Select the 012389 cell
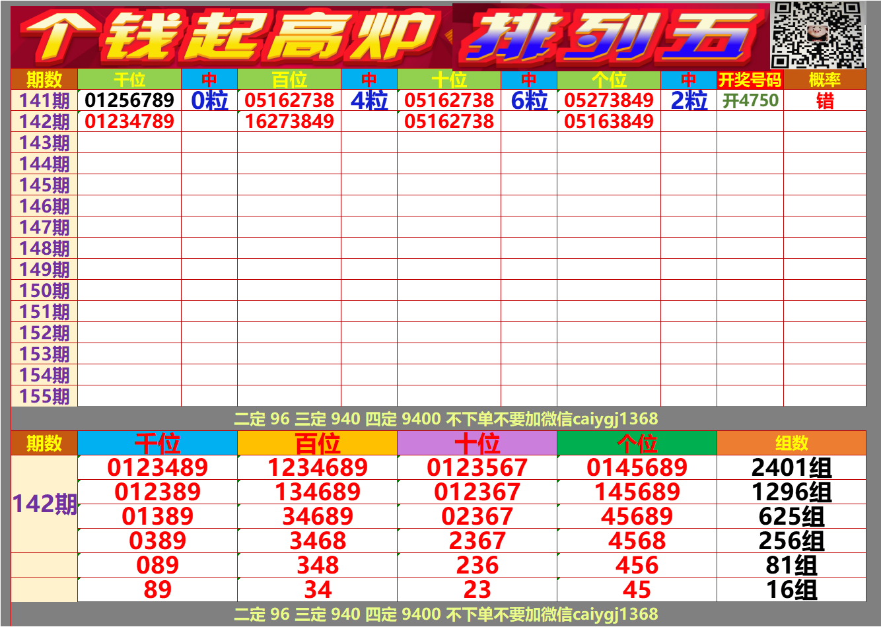The width and height of the screenshot is (881, 627). [157, 492]
